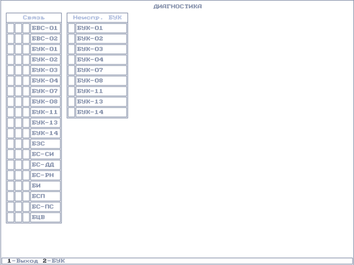
Task: Choose the БС-РН row label
Action: (46, 175)
